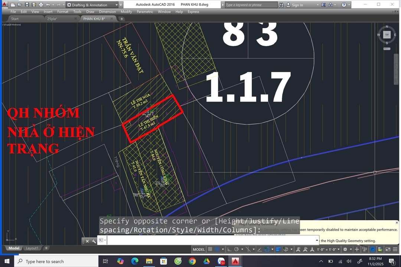Click the Save icon in Quick Access toolbar

click(x=26, y=5)
